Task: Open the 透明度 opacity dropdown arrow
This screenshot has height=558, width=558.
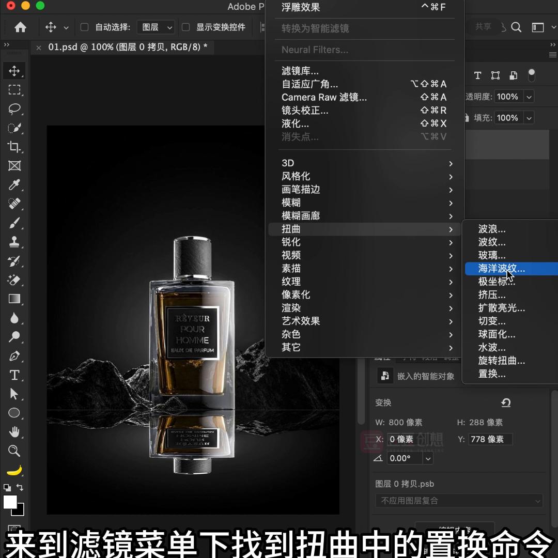Action: (529, 97)
